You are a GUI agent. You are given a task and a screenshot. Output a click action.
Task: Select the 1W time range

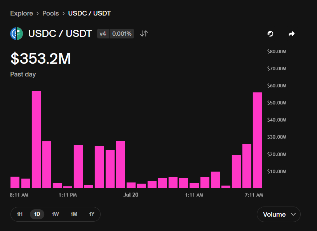coord(55,214)
